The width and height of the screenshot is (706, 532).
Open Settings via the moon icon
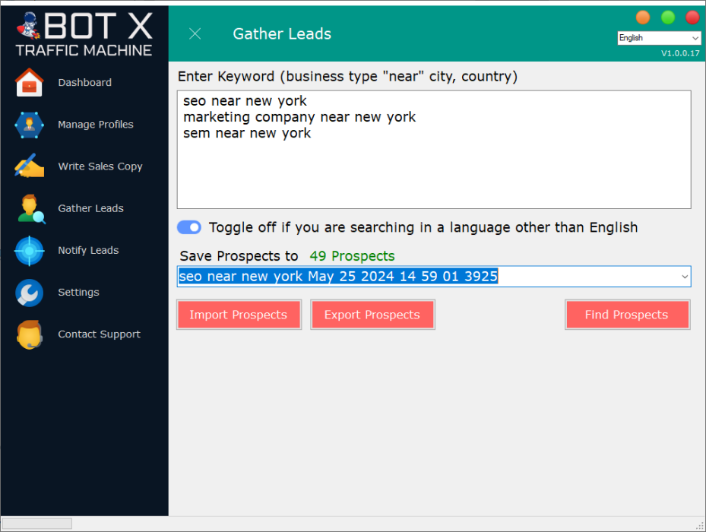point(29,292)
